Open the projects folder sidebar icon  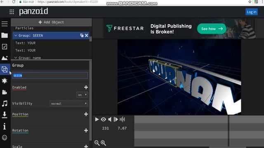click(5, 35)
